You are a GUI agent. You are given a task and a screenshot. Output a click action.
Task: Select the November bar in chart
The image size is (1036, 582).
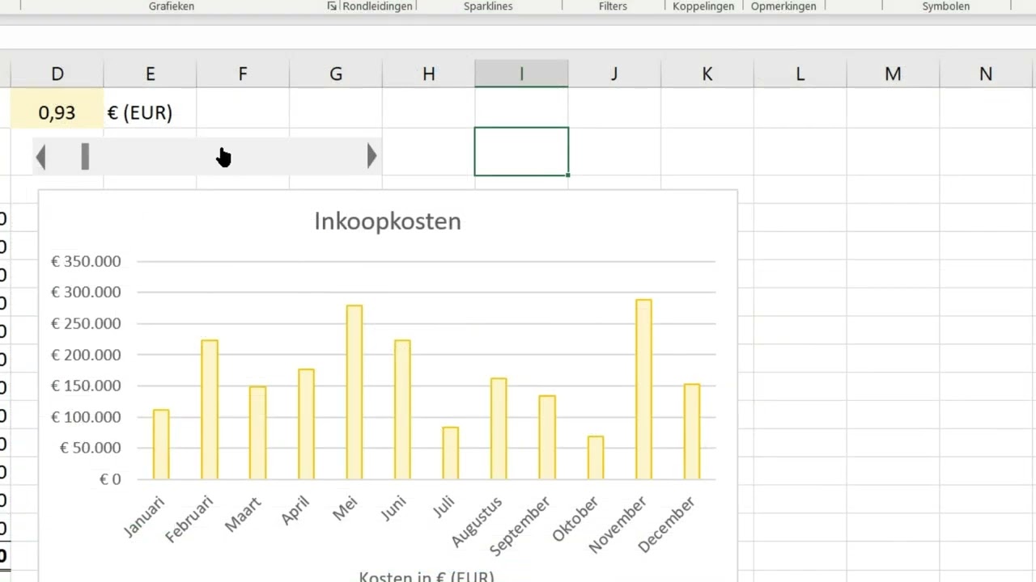point(643,390)
